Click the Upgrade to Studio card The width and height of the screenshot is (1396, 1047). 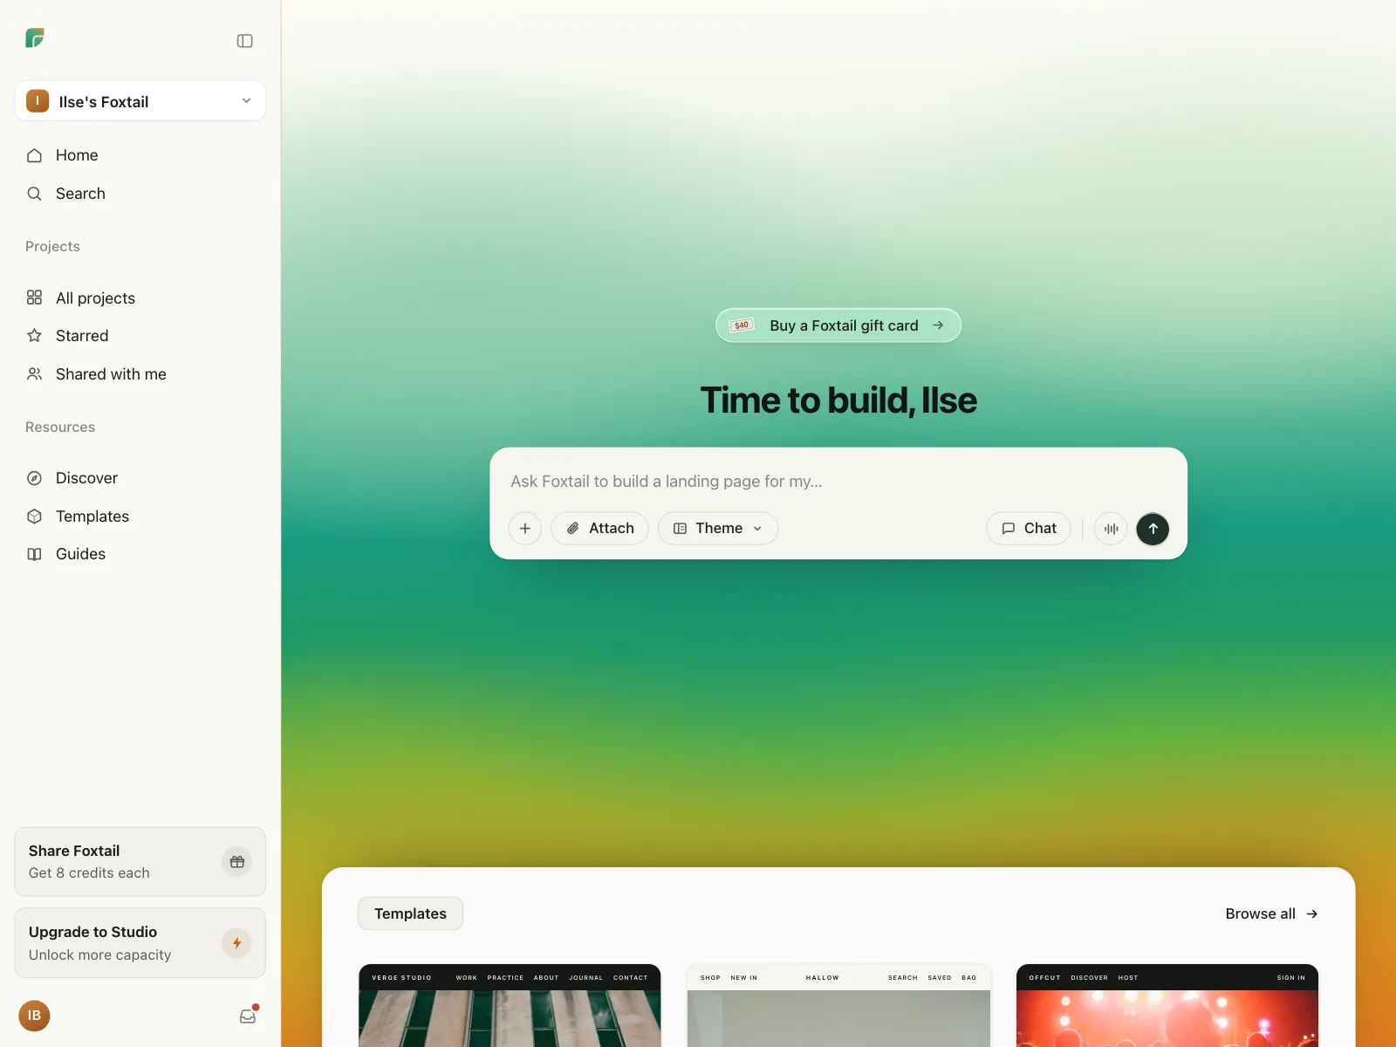pos(140,943)
